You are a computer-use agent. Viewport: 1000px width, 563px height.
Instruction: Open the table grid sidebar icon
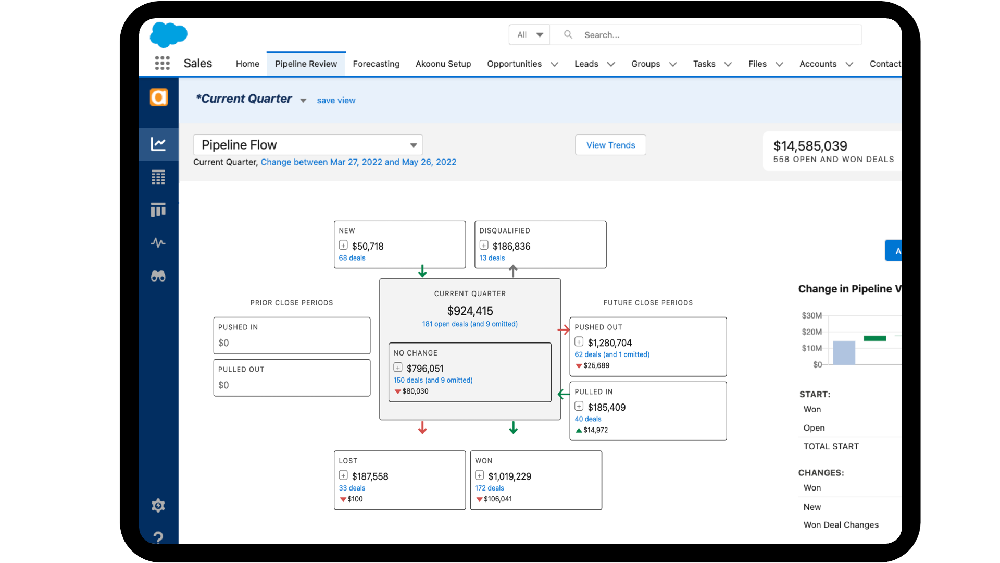click(158, 177)
